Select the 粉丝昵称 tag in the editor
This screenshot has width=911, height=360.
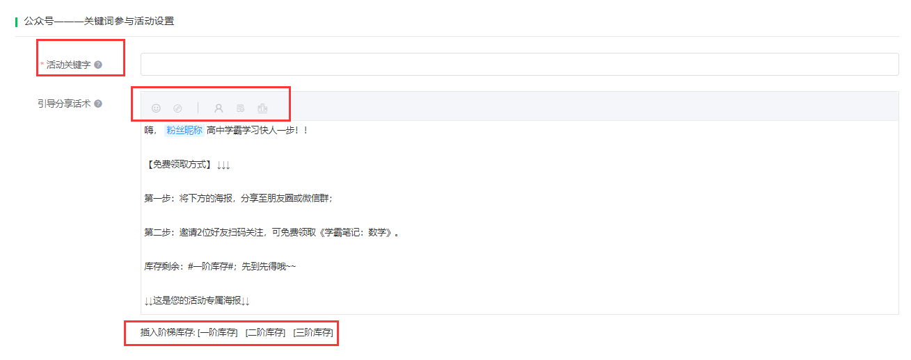pos(184,130)
